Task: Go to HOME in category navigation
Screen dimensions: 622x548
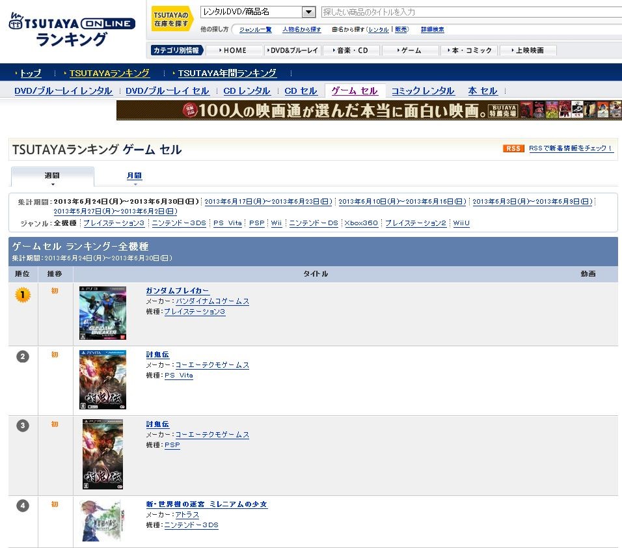Action: click(233, 50)
